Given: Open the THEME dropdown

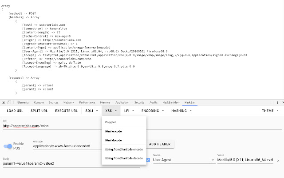Looking at the screenshot, I should 270,110.
